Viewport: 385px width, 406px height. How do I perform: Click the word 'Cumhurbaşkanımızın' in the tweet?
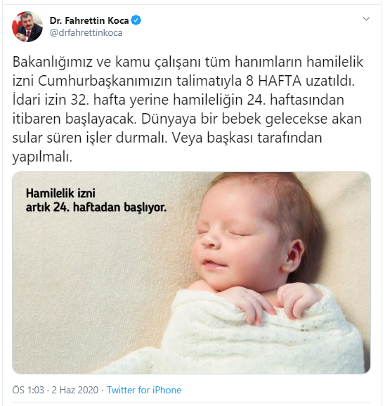click(105, 81)
